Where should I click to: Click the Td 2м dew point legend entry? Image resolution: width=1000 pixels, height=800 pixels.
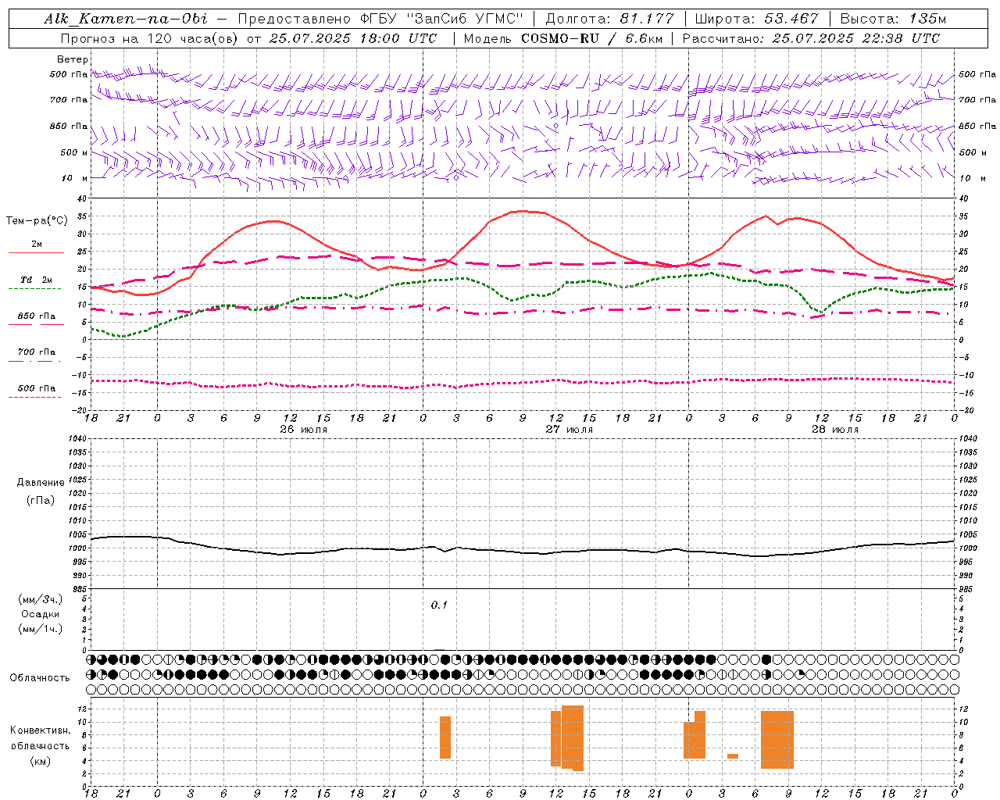(x=36, y=280)
